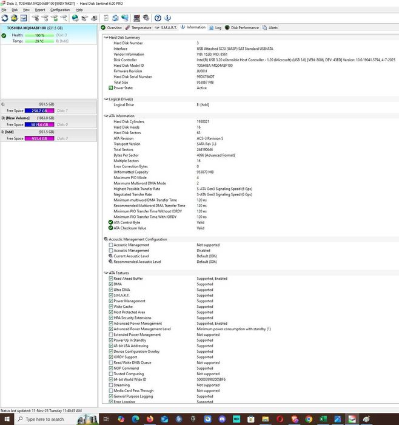The height and width of the screenshot is (425, 399).
Task: Toggle the Read/Write DMA Queue checkbox
Action: 111,362
